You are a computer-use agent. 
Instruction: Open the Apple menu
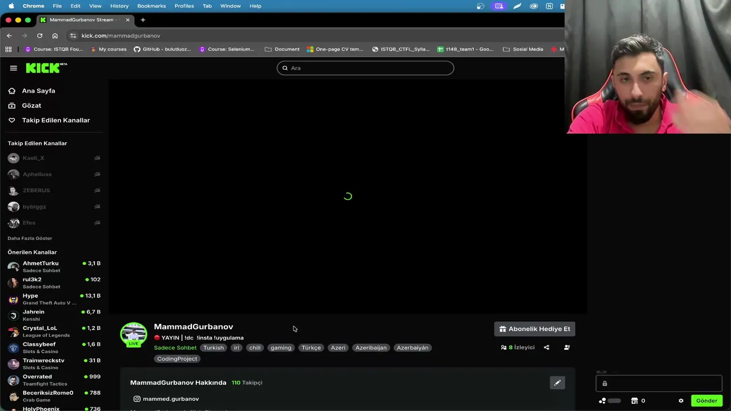(x=11, y=6)
